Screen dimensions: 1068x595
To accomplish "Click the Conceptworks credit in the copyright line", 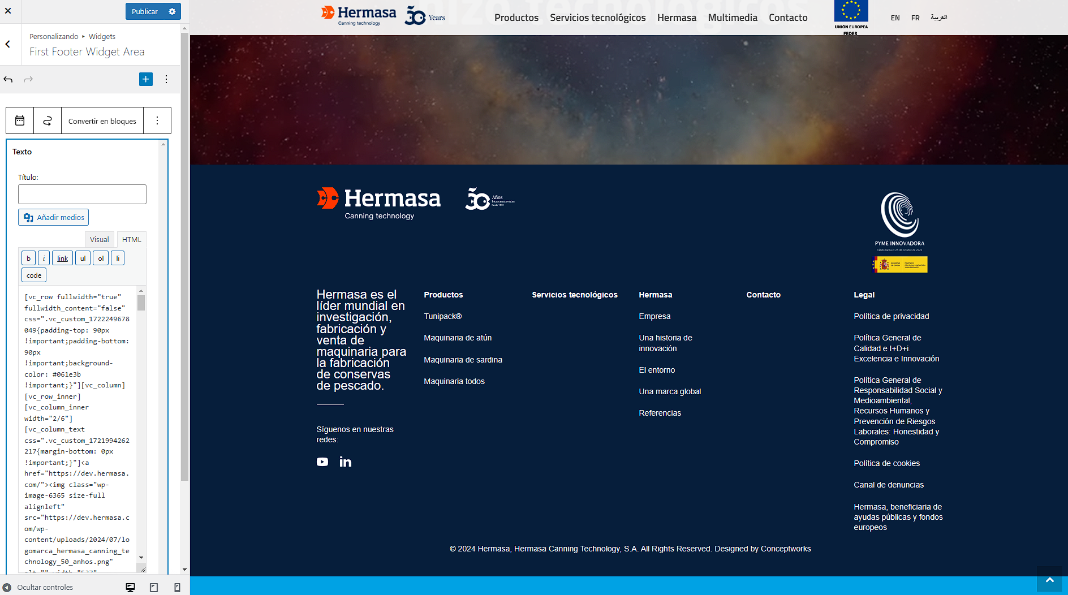I will 786,549.
